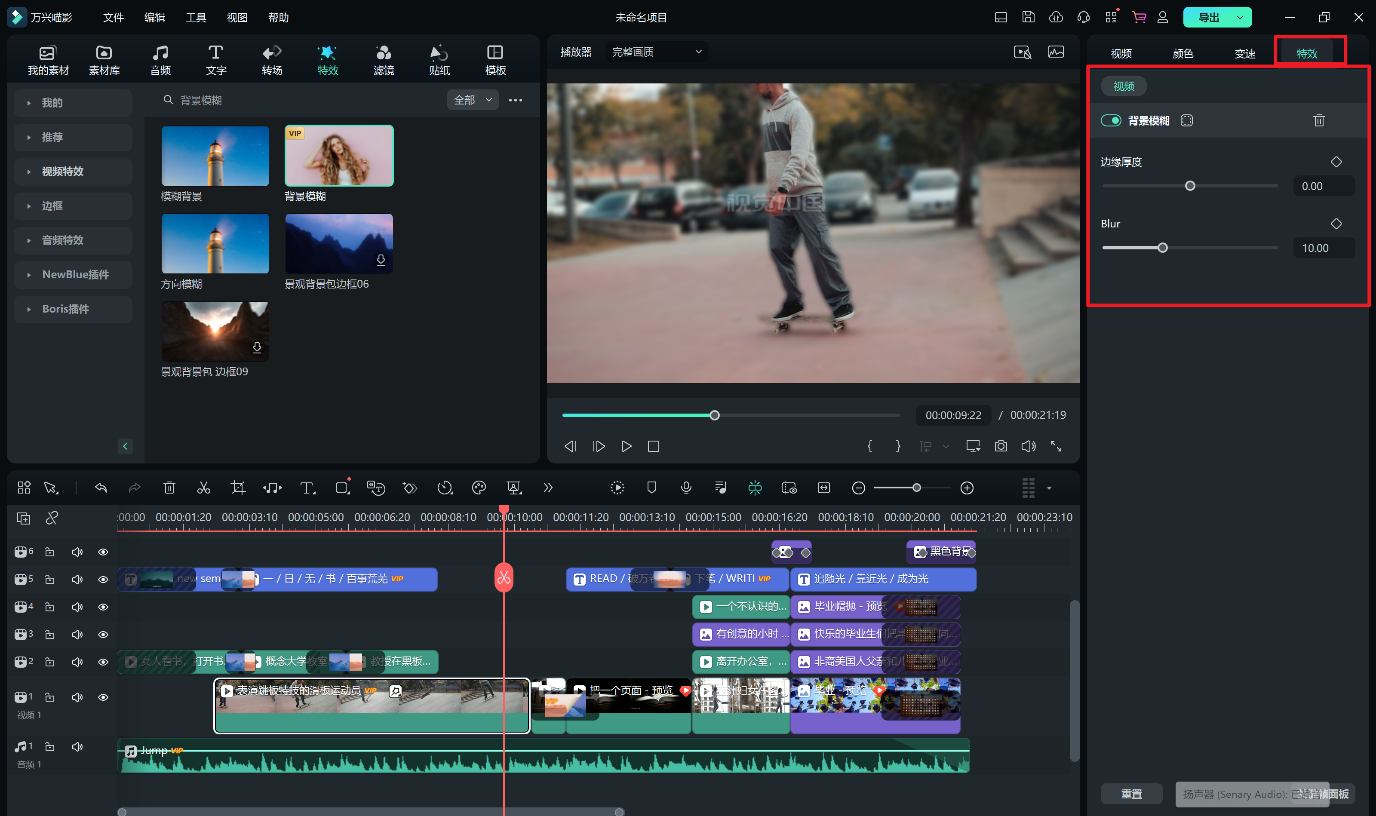Image resolution: width=1376 pixels, height=816 pixels.
Task: Click the color palette icon in timeline toolbar
Action: coord(479,488)
